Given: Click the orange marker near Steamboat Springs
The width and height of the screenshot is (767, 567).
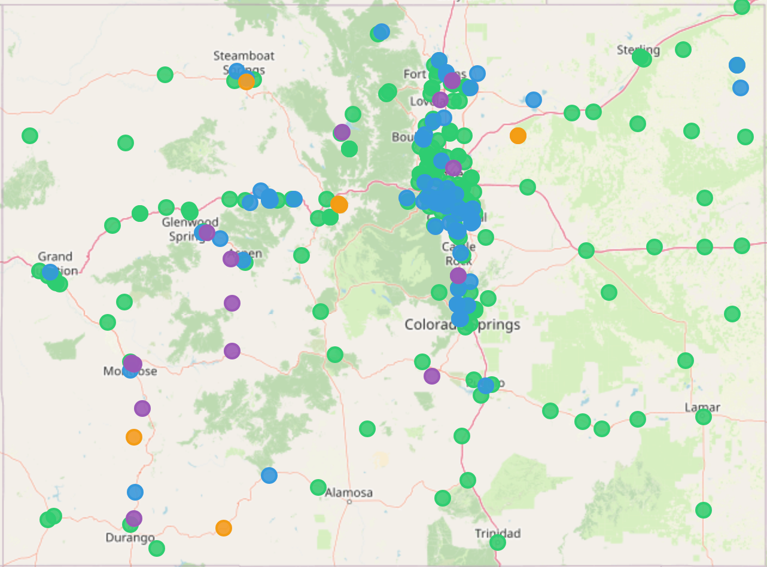Looking at the screenshot, I should pyautogui.click(x=246, y=81).
